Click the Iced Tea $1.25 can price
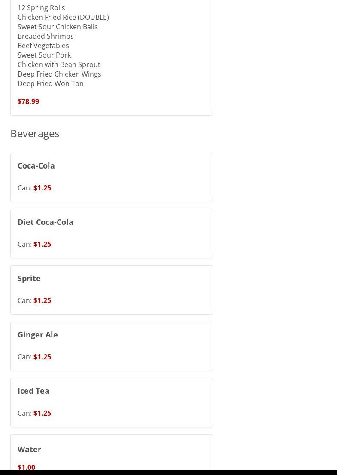The height and width of the screenshot is (475, 337). 42,413
